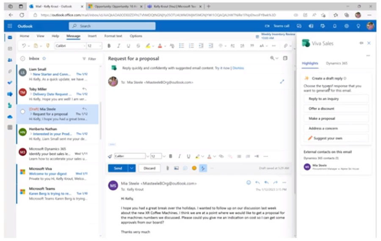The height and width of the screenshot is (241, 381).
Task: Open the tips lightbulb icon in header
Action: [358, 26]
